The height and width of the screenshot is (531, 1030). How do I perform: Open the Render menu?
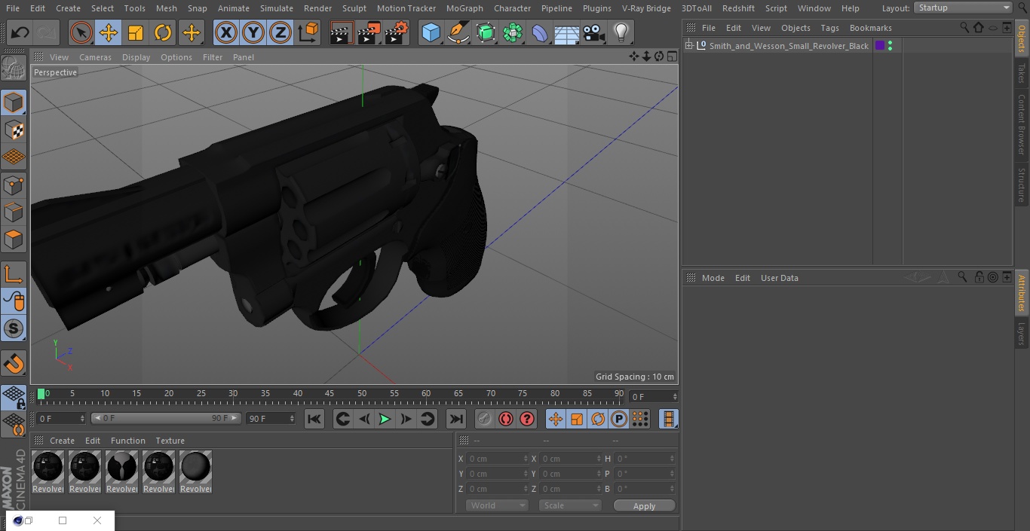317,8
